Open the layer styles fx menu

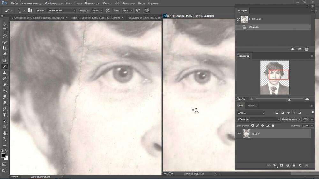(x=275, y=165)
